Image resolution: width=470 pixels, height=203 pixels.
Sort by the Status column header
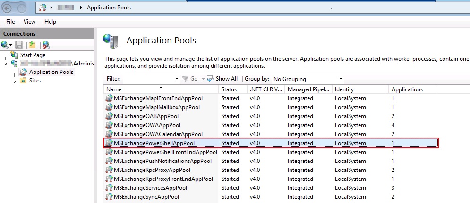[x=232, y=89]
